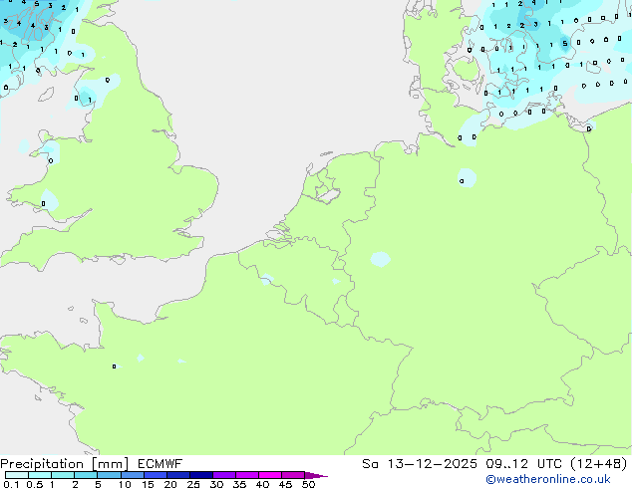Viewport: 632px width, 488px height.
Task: Click the 0.1–0.5 mm legend swatch
Action: 17,475
